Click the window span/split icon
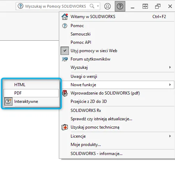This screenshot has height=171, width=175. [145, 6]
